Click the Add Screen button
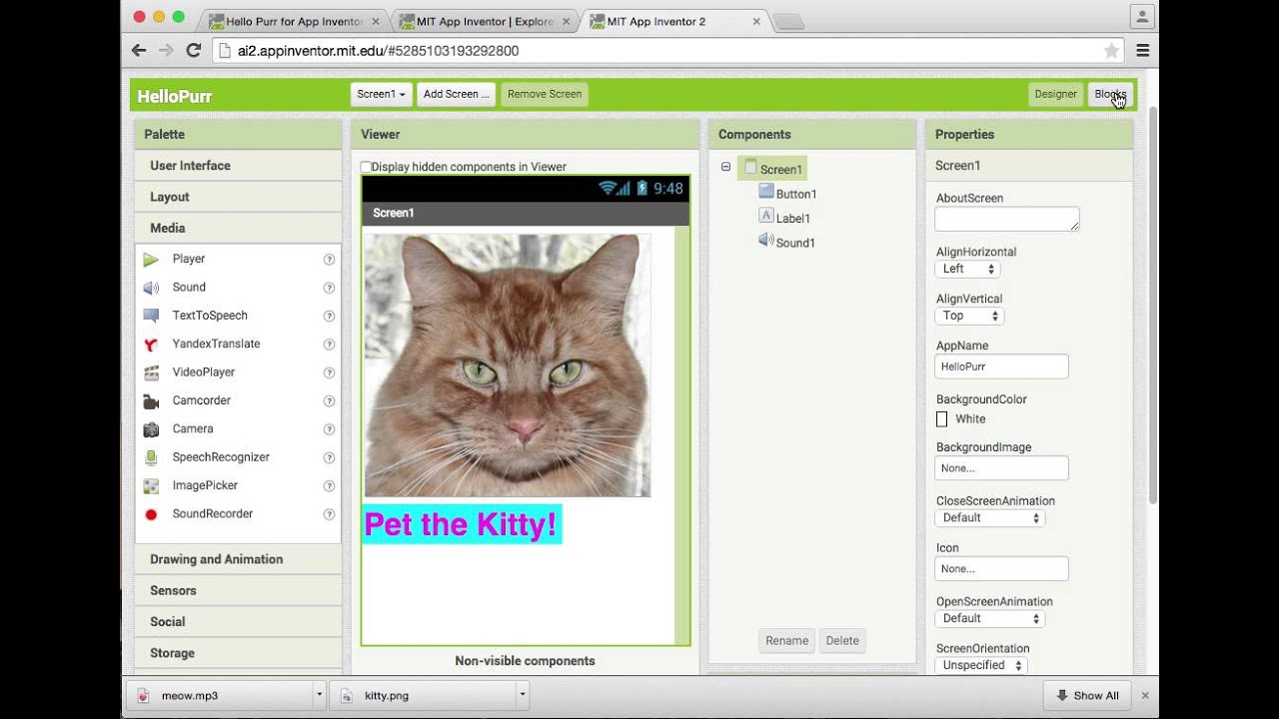The height and width of the screenshot is (719, 1279). [457, 94]
